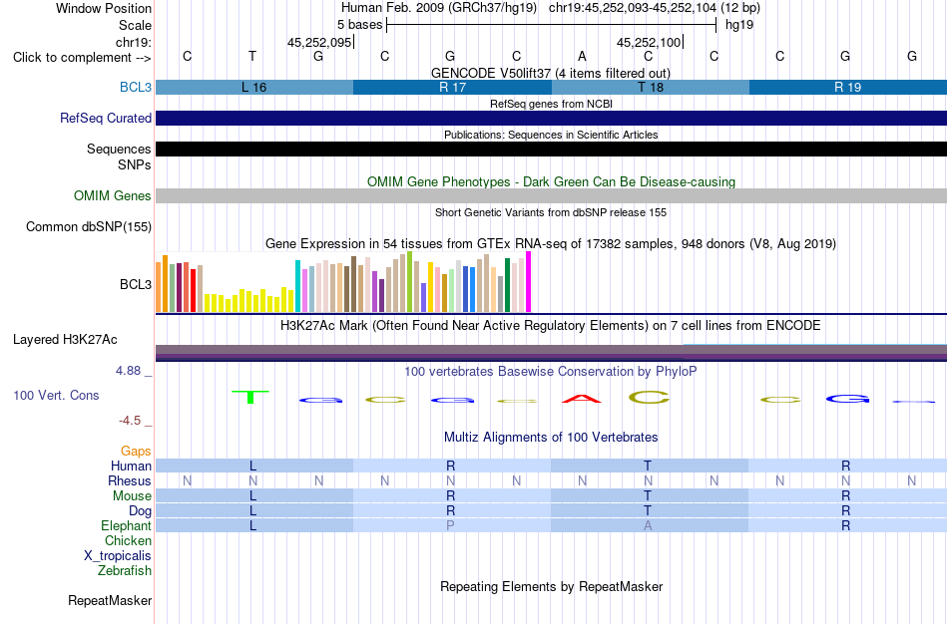
Task: Click the Sequences SNPs track label
Action: (119, 156)
